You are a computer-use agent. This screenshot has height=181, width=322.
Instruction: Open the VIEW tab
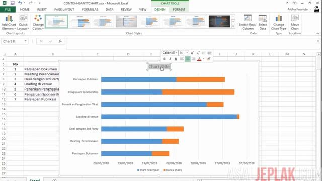(x=143, y=9)
